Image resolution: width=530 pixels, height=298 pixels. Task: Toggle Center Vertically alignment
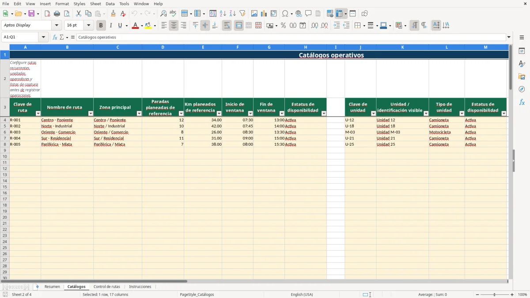pos(205,26)
